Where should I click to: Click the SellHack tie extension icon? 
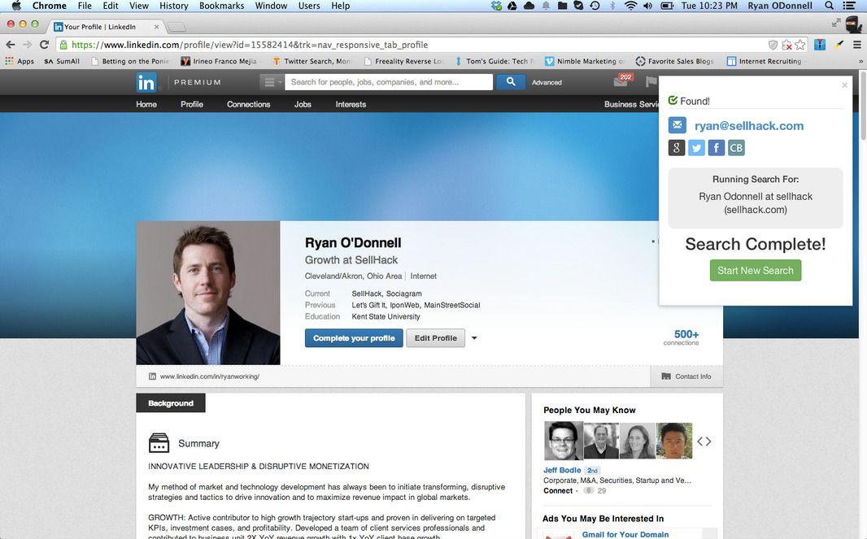tap(820, 45)
